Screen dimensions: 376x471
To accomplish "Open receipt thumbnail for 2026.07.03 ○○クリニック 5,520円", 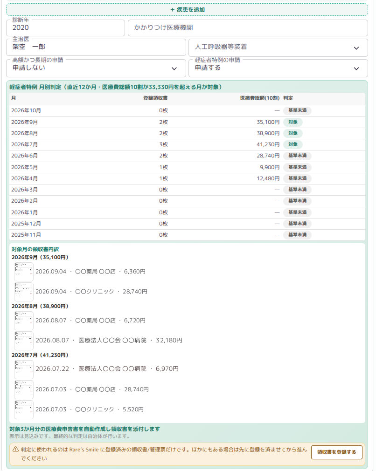I will coord(24,410).
